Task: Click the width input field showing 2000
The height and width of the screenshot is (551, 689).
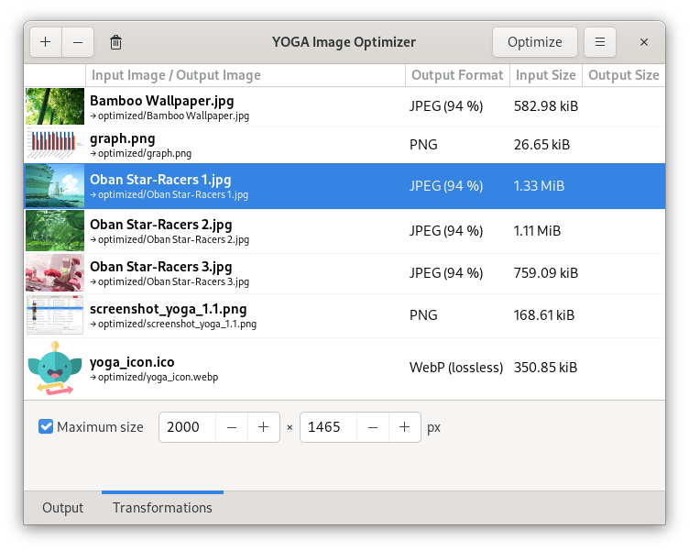Action: (x=188, y=427)
